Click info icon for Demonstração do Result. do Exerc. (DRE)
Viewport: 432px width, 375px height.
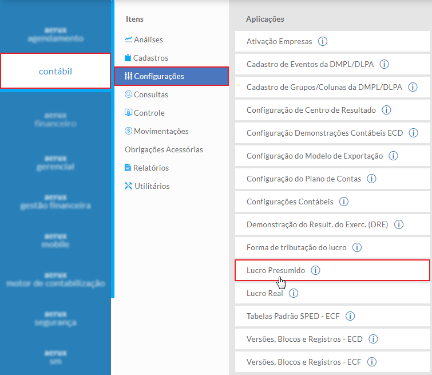[399, 224]
